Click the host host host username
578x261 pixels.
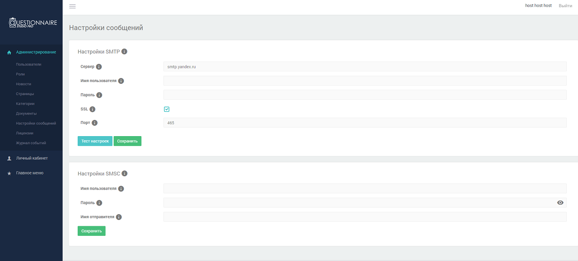coord(538,6)
